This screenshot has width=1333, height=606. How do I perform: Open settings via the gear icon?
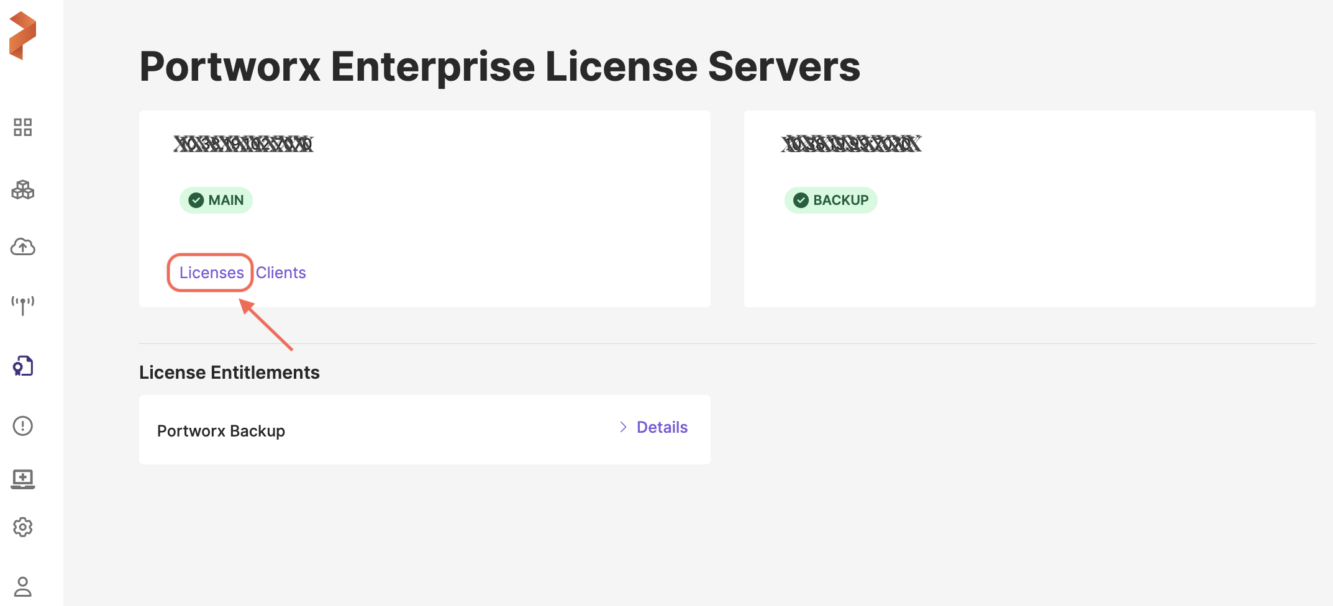coord(23,527)
